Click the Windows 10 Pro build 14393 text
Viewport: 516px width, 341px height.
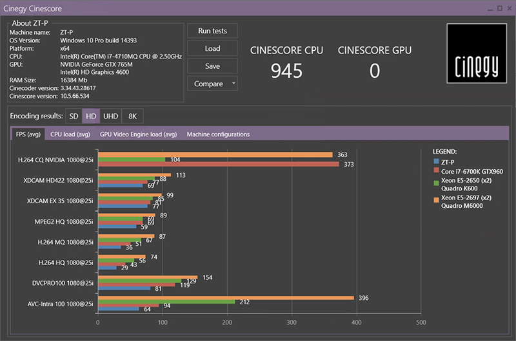(98, 41)
